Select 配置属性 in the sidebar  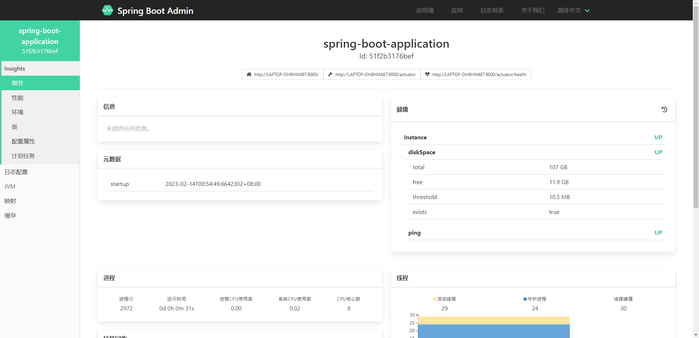tap(40, 141)
